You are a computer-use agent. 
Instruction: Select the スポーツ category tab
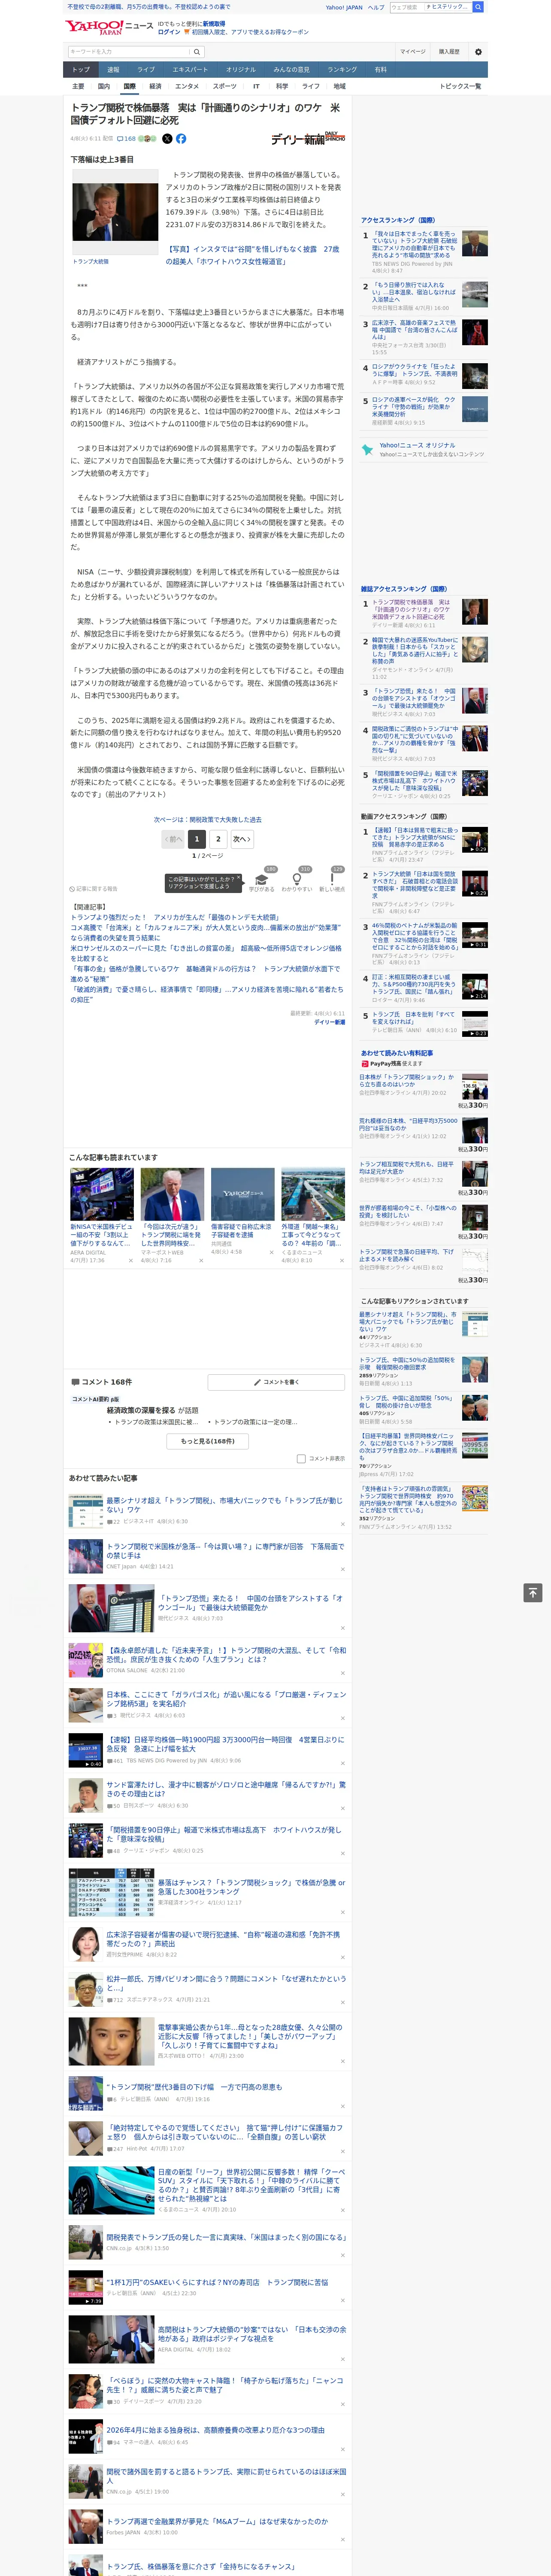click(x=225, y=86)
